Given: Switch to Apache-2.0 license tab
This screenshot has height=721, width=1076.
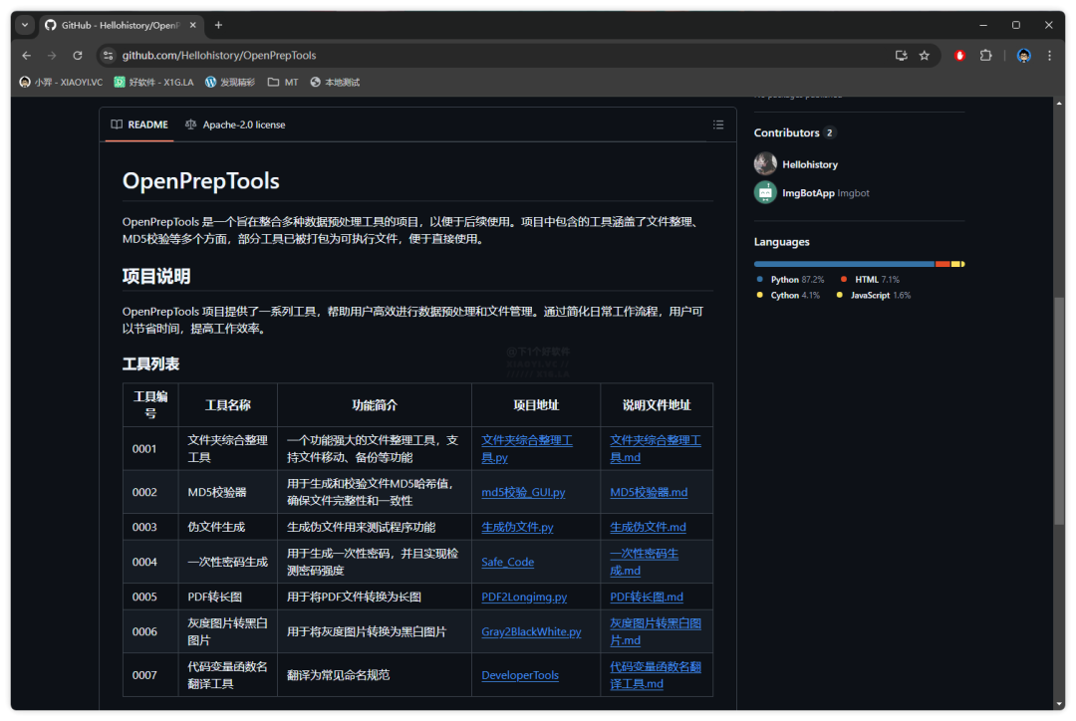Looking at the screenshot, I should [x=235, y=124].
